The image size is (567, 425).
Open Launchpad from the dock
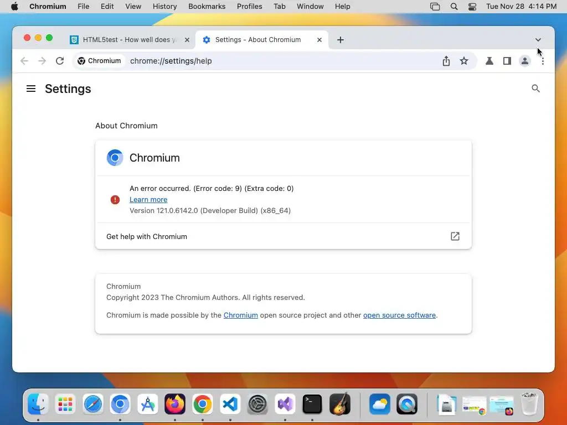pos(65,403)
